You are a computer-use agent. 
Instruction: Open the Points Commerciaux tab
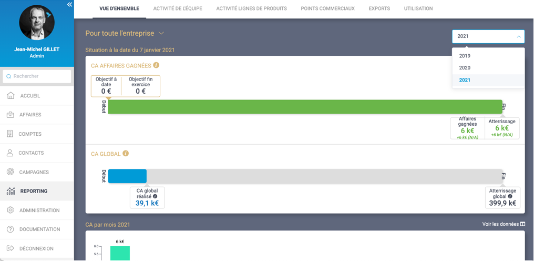pyautogui.click(x=327, y=8)
